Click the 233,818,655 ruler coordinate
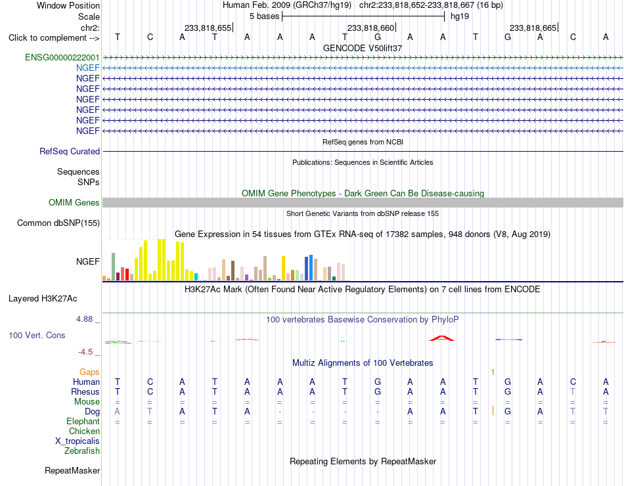This screenshot has height=486, width=624. pyautogui.click(x=208, y=28)
